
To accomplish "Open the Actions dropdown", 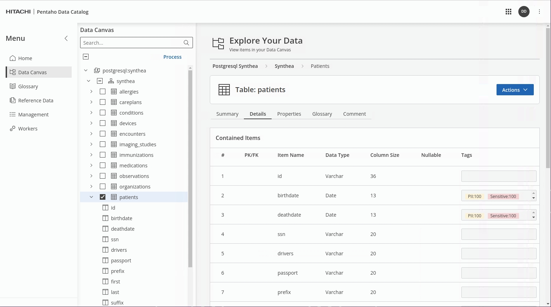I will [x=515, y=90].
